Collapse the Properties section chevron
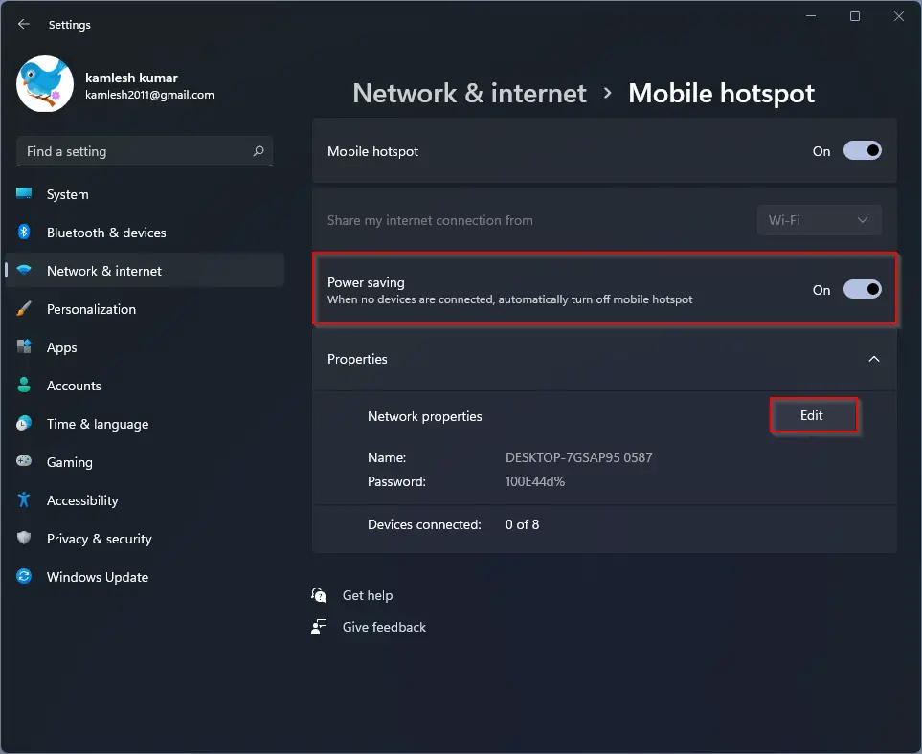Viewport: 922px width, 754px height. click(x=874, y=359)
